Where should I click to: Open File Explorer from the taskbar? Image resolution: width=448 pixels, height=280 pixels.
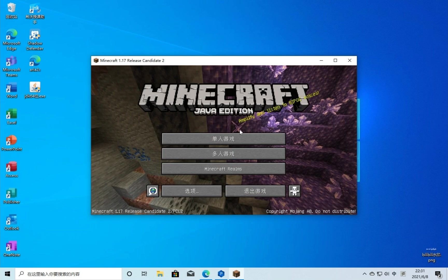160,274
